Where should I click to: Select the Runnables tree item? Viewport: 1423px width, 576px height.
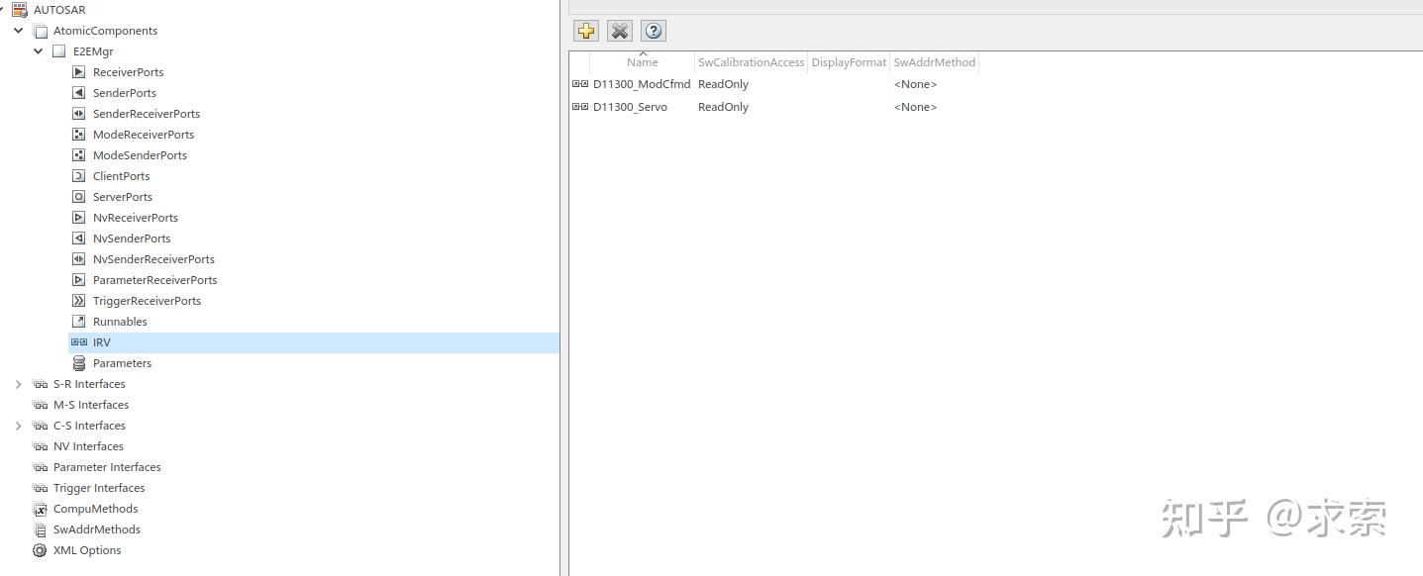click(x=120, y=322)
